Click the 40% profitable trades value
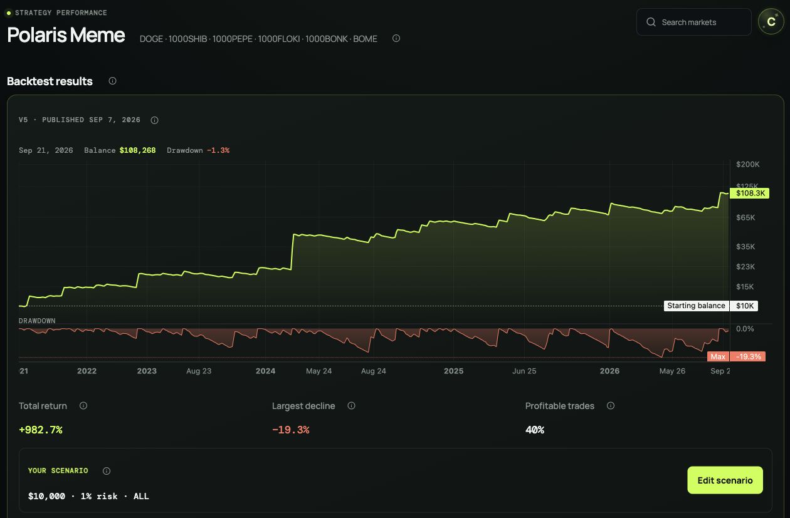The width and height of the screenshot is (790, 518). pyautogui.click(x=535, y=430)
